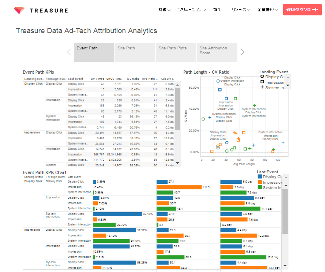The width and height of the screenshot is (325, 272).
Task: Click green System In swatch in Last Event legend
Action: click(260, 187)
